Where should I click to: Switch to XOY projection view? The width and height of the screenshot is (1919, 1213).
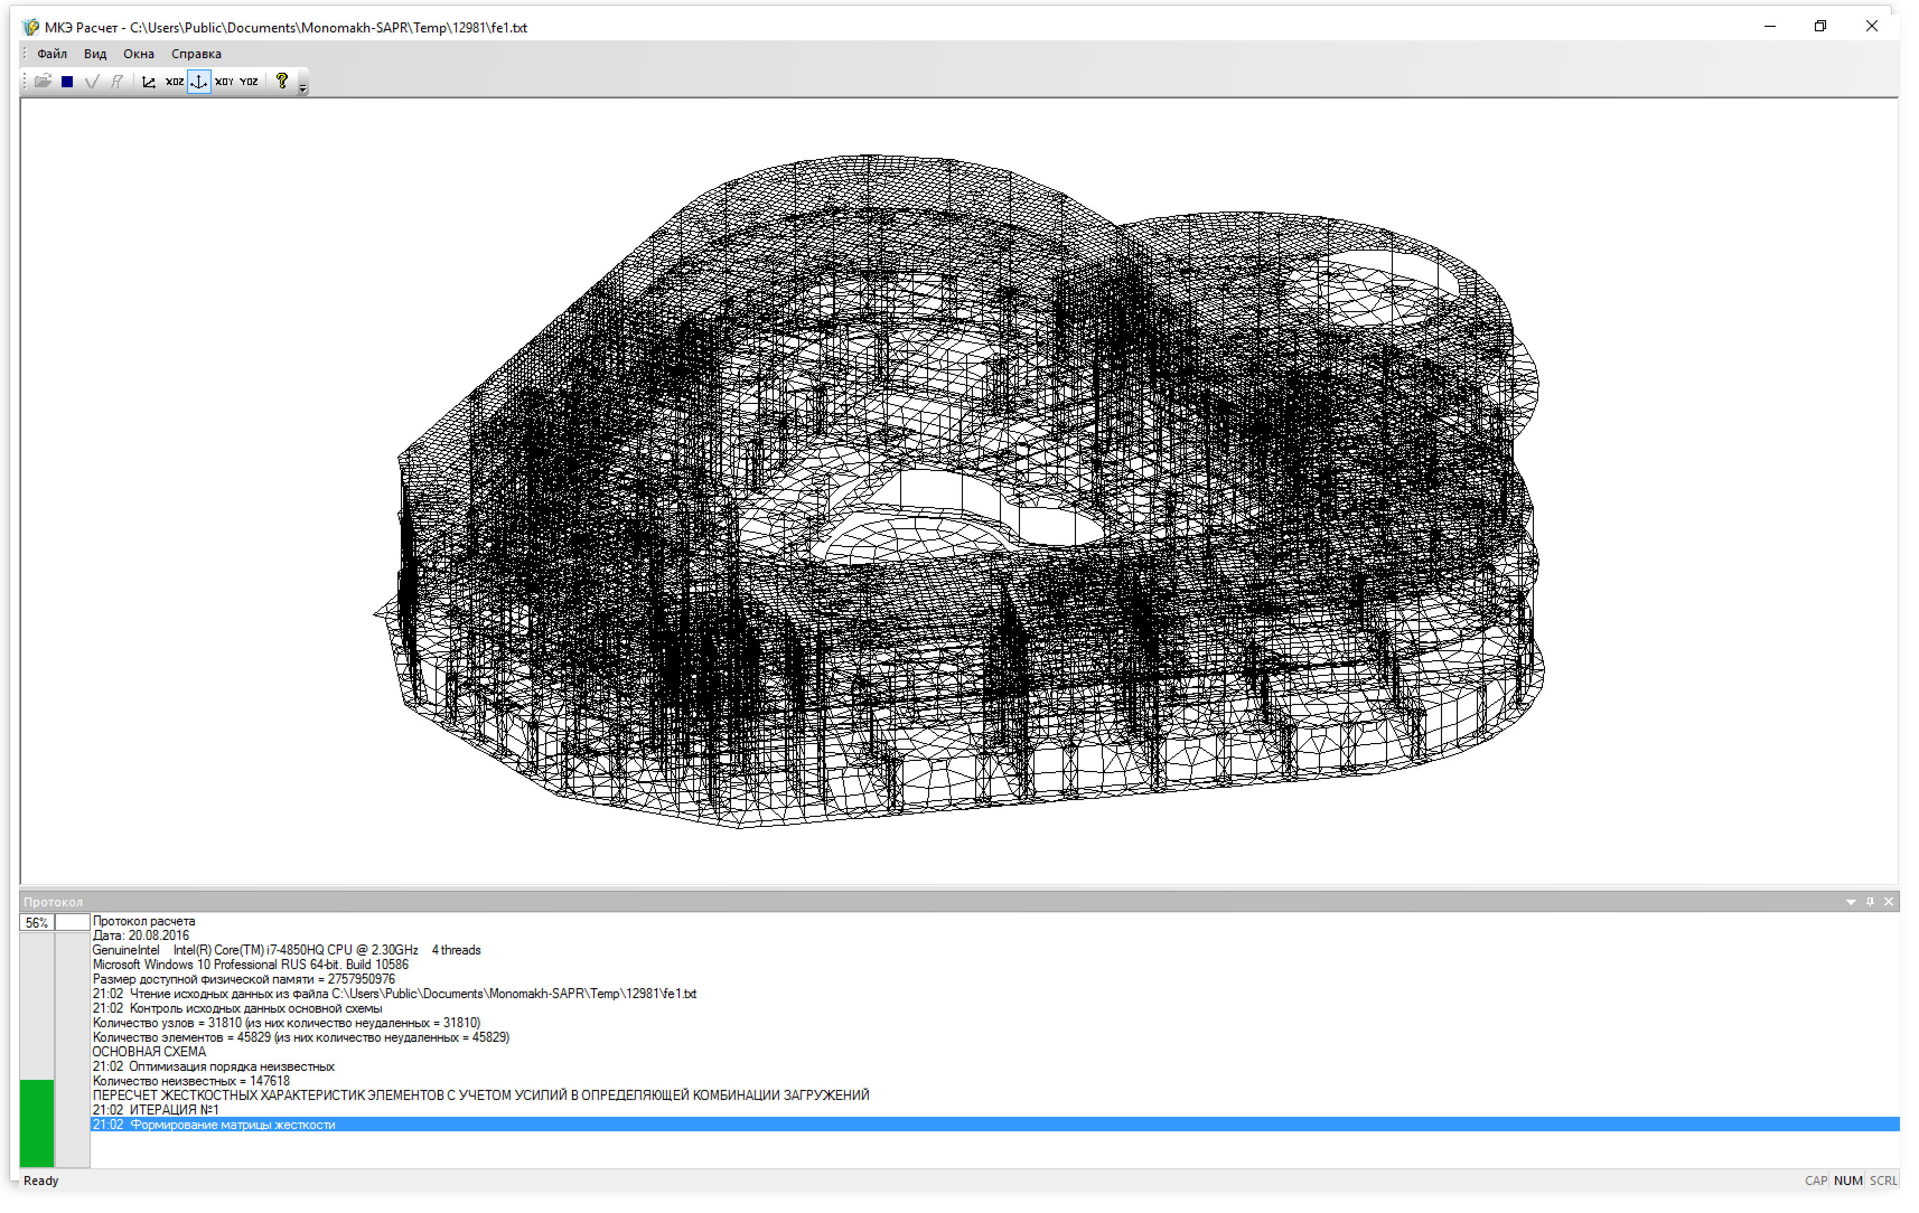(x=224, y=81)
